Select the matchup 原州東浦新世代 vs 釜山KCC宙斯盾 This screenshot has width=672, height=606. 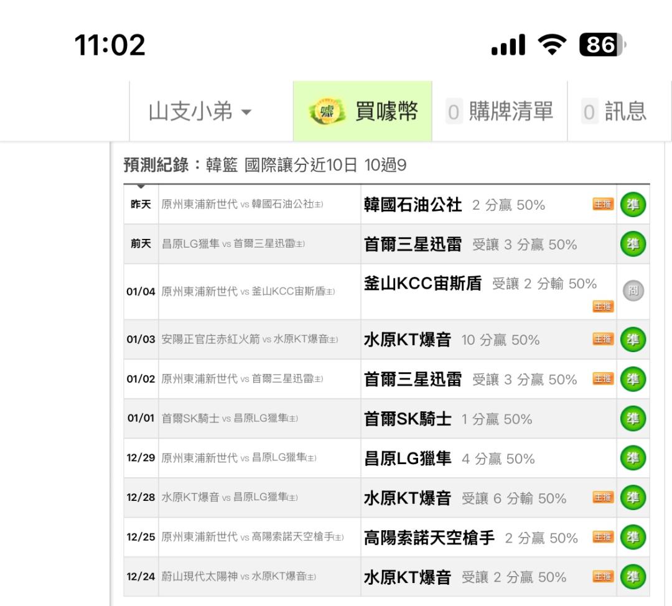point(248,291)
